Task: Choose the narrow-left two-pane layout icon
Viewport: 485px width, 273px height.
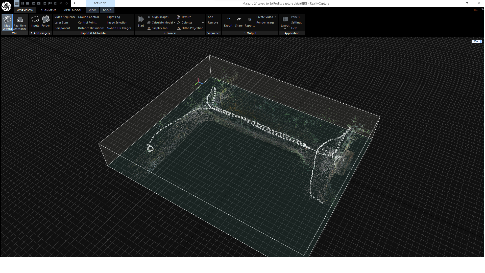Action: click(28, 3)
